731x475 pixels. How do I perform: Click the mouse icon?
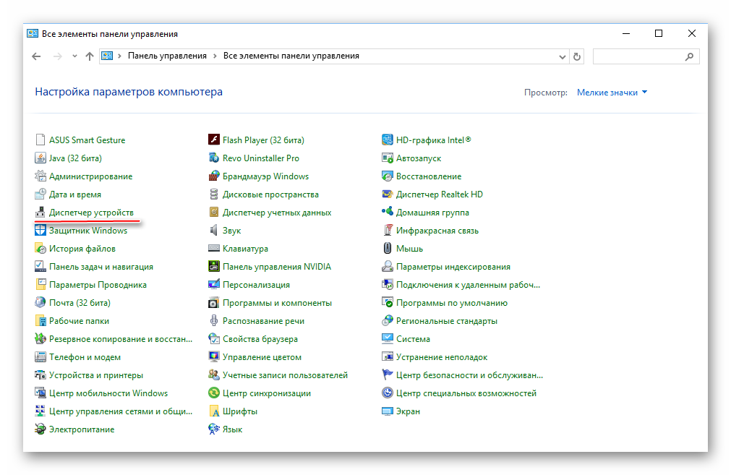[388, 249]
